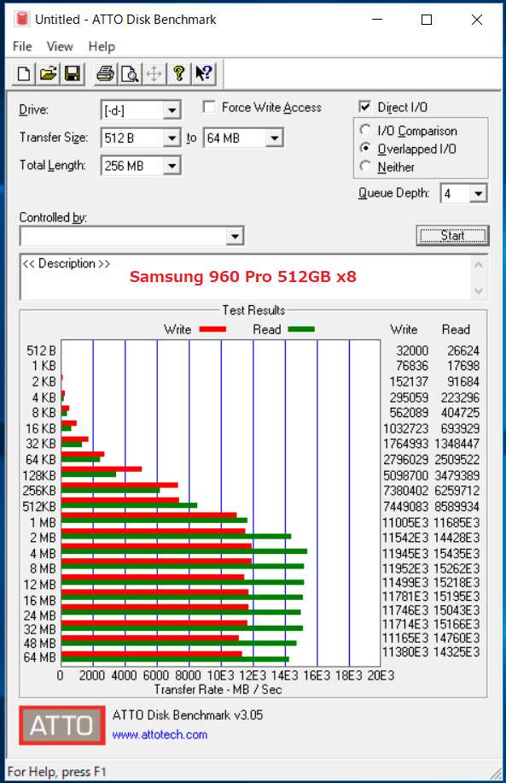Expand the 512 B transfer size dropdown
The height and width of the screenshot is (783, 506).
[x=172, y=138]
